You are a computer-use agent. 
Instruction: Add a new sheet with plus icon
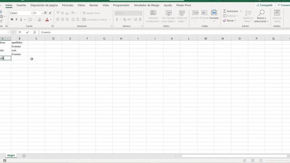(x=24, y=156)
